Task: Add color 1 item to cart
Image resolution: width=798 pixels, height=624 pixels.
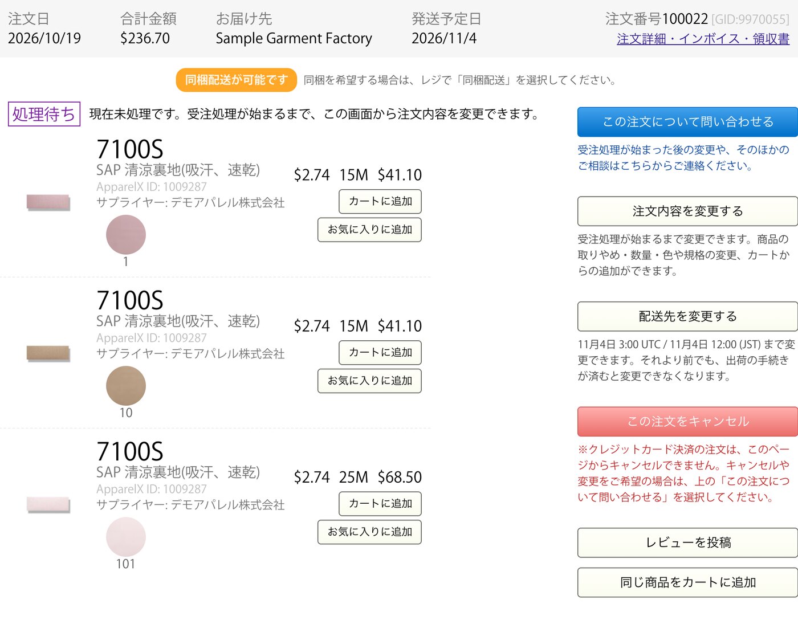Action: [x=380, y=202]
